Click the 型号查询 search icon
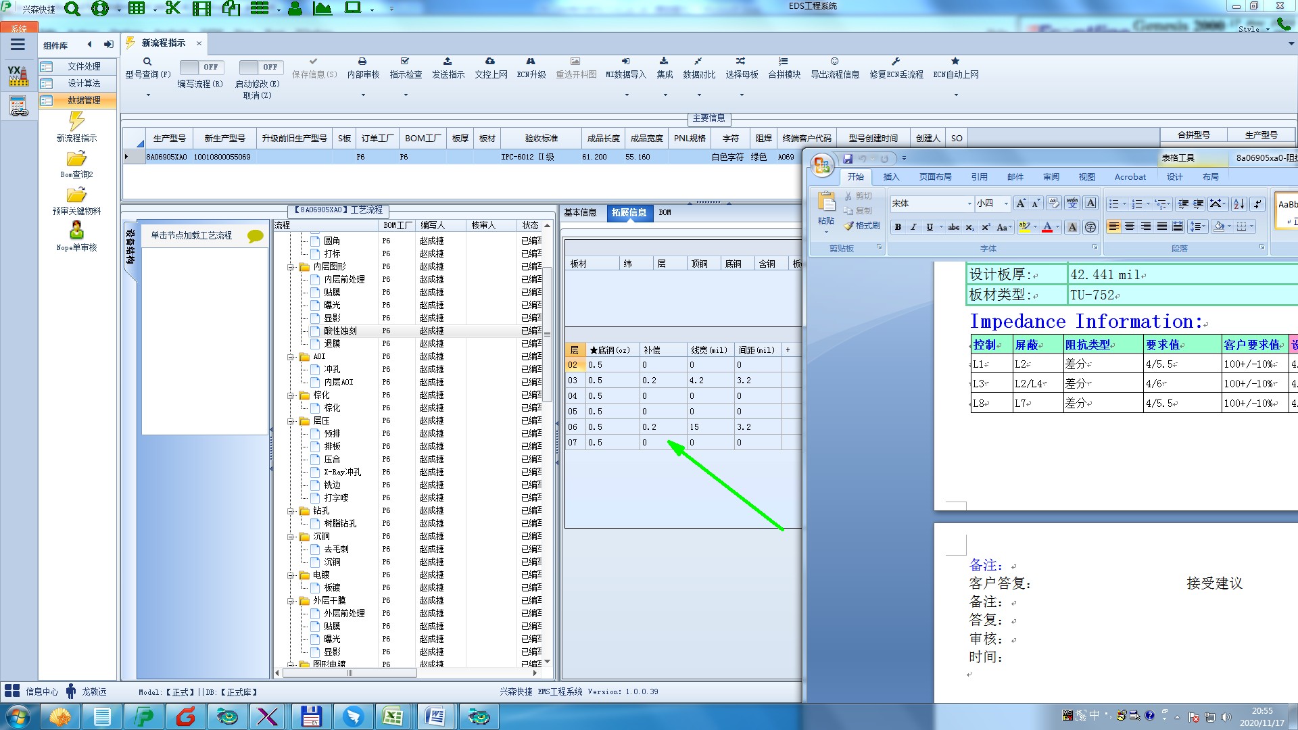The width and height of the screenshot is (1298, 730). (x=147, y=62)
